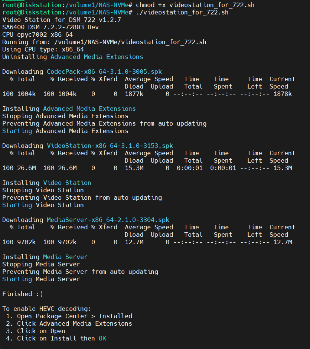Click the Video_Station_for_DSM_722 v1.2.7 version line
310x349 pixels.
pyautogui.click(x=62, y=20)
